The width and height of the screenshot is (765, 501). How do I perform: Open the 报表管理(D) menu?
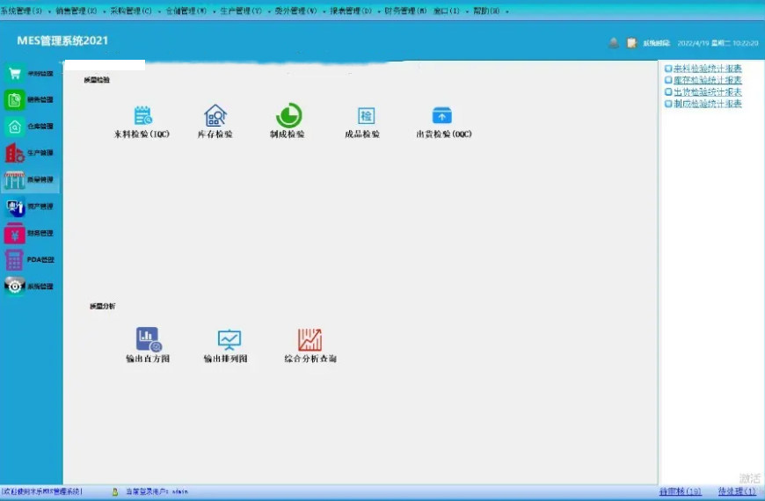pyautogui.click(x=351, y=11)
